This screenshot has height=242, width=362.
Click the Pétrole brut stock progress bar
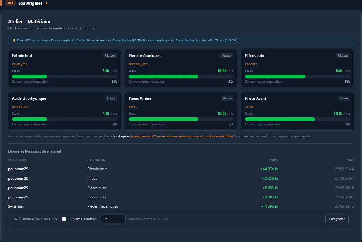(x=64, y=76)
